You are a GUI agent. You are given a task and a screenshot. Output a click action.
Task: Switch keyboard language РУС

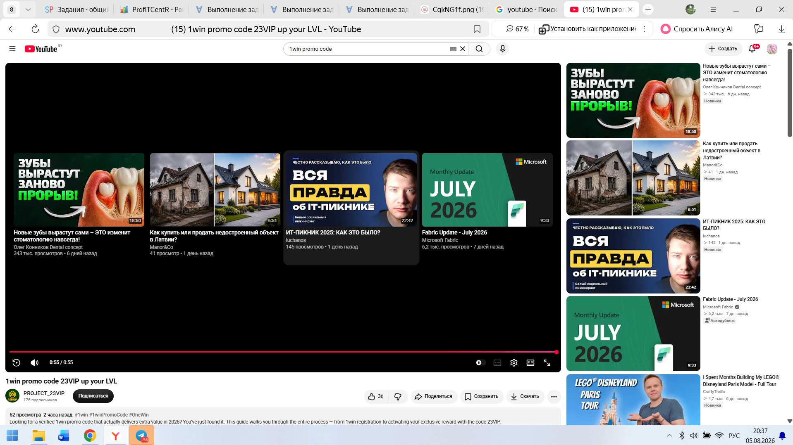[x=734, y=436]
